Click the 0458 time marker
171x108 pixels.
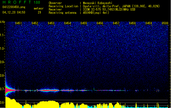(x=132, y=23)
